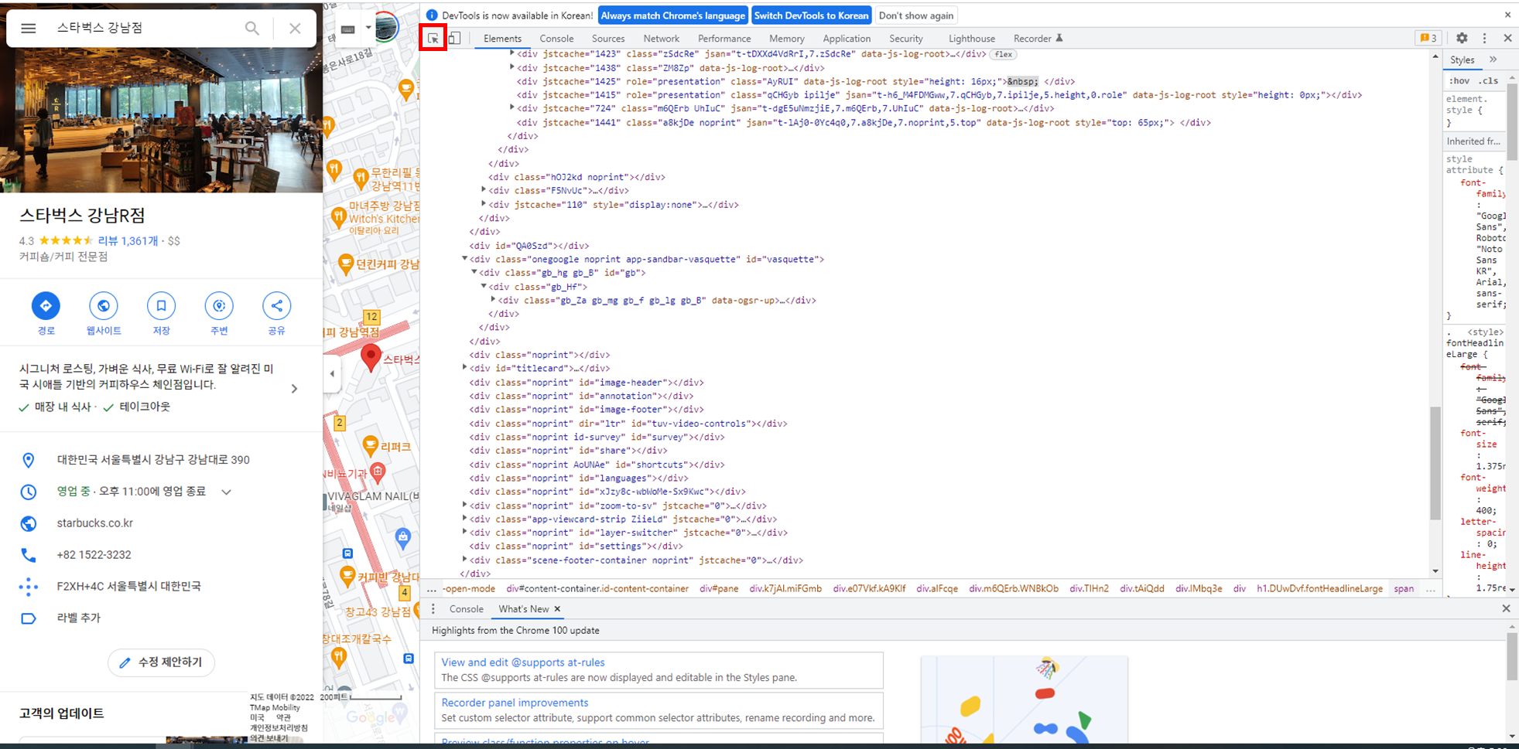1519x749 pixels.
Task: Open the 리뷰 1,361개 reviews link
Action: (x=128, y=241)
